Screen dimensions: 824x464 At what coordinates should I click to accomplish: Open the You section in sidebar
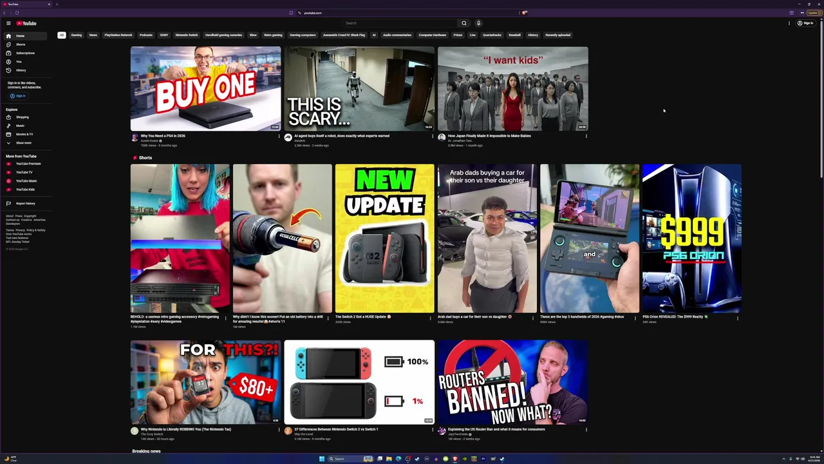pyautogui.click(x=25, y=61)
